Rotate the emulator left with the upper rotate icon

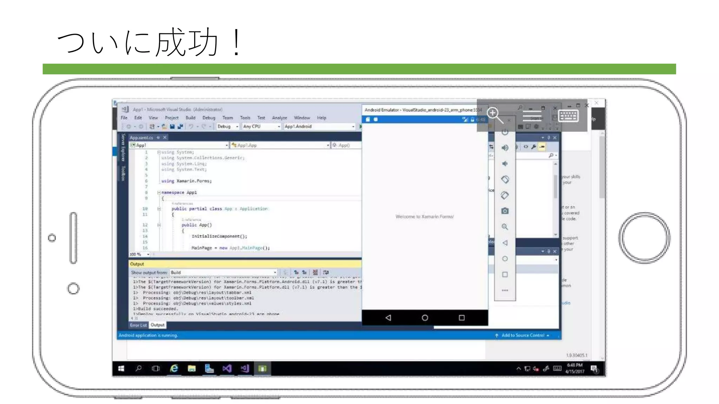coord(505,180)
